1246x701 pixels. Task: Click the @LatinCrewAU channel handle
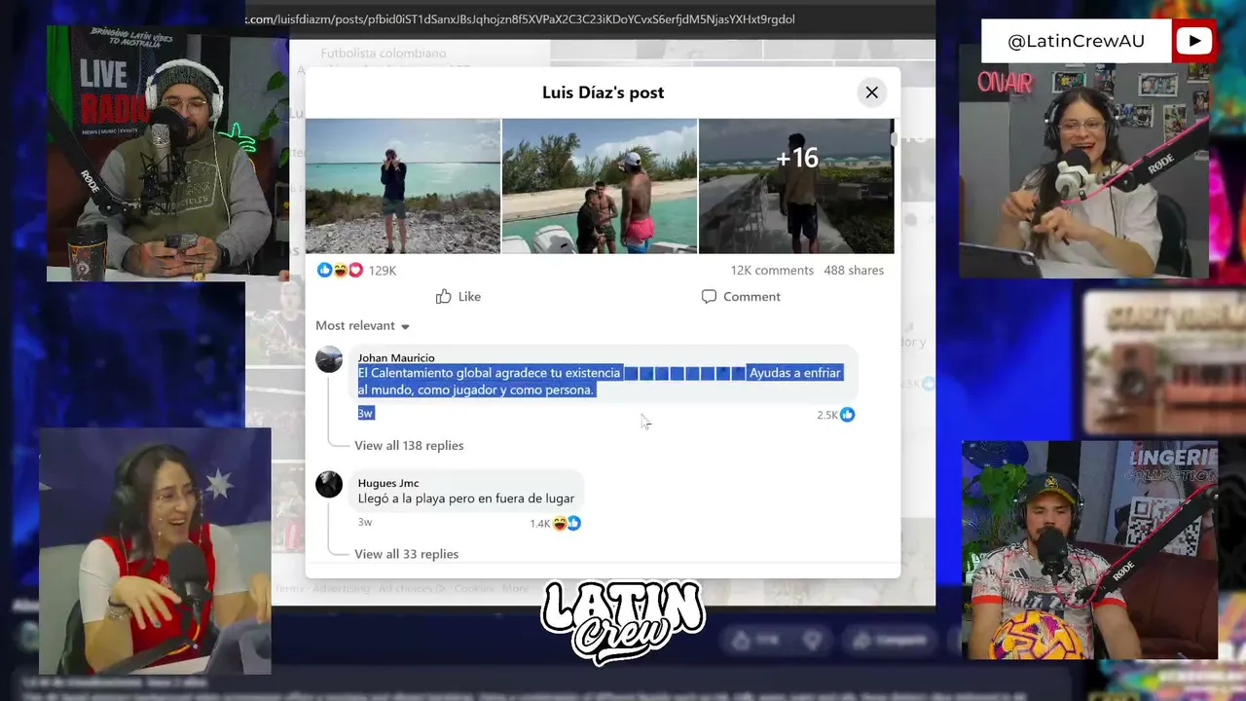tap(1076, 41)
